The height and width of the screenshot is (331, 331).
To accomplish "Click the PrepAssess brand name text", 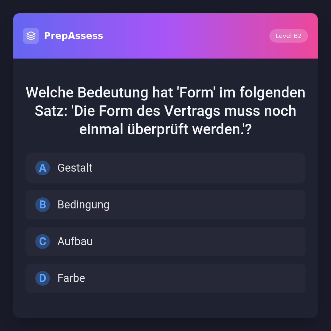I will pos(74,36).
